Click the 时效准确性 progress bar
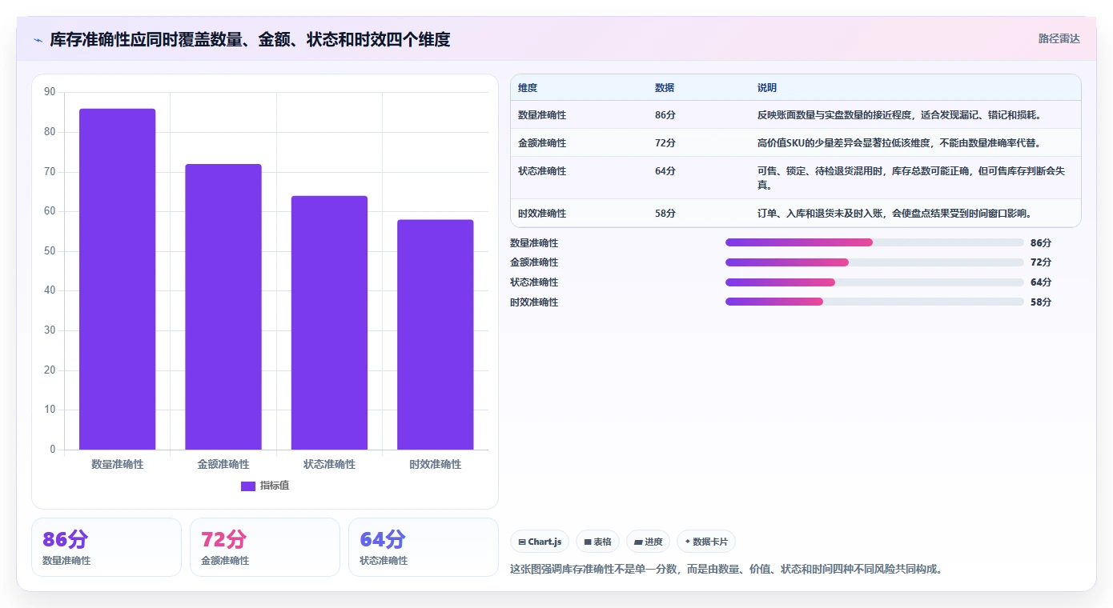 click(x=874, y=302)
